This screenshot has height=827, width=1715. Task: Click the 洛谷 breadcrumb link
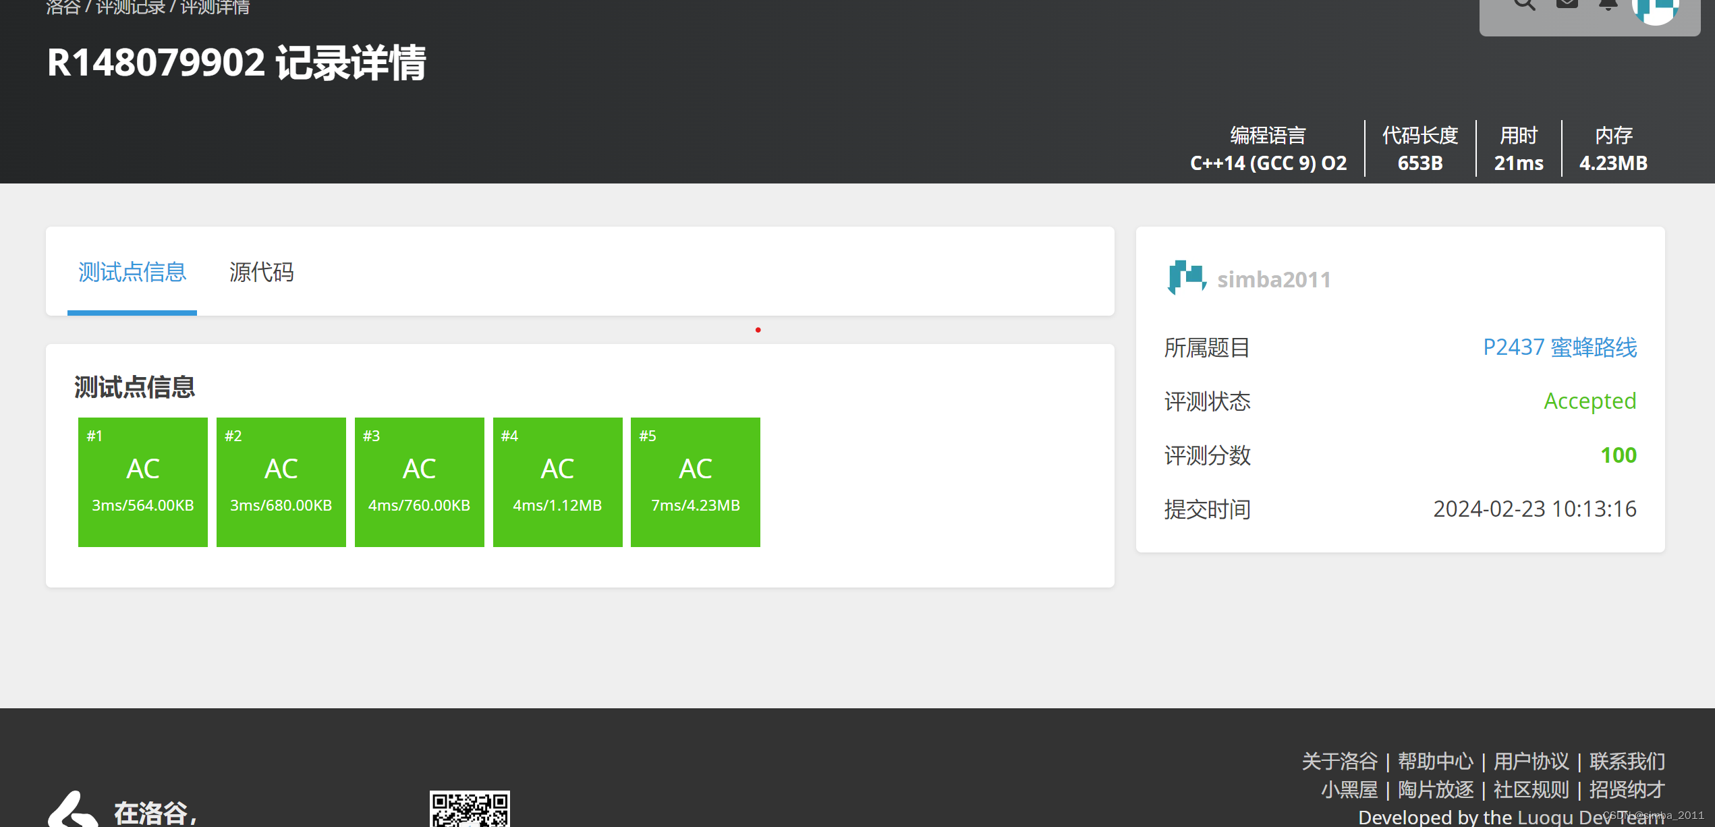[63, 7]
